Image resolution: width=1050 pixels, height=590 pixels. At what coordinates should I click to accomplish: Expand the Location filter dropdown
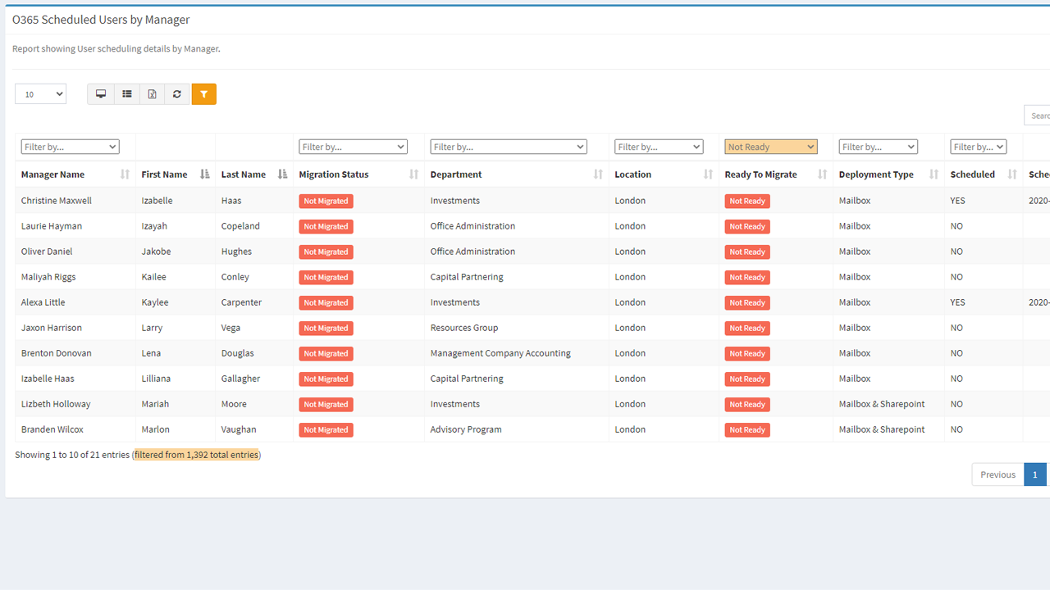tap(658, 146)
